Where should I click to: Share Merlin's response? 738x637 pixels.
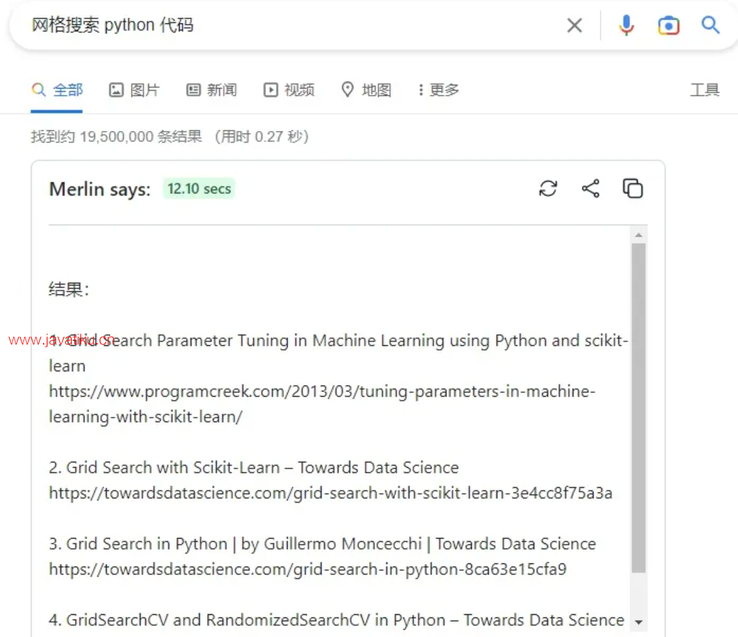pos(590,188)
